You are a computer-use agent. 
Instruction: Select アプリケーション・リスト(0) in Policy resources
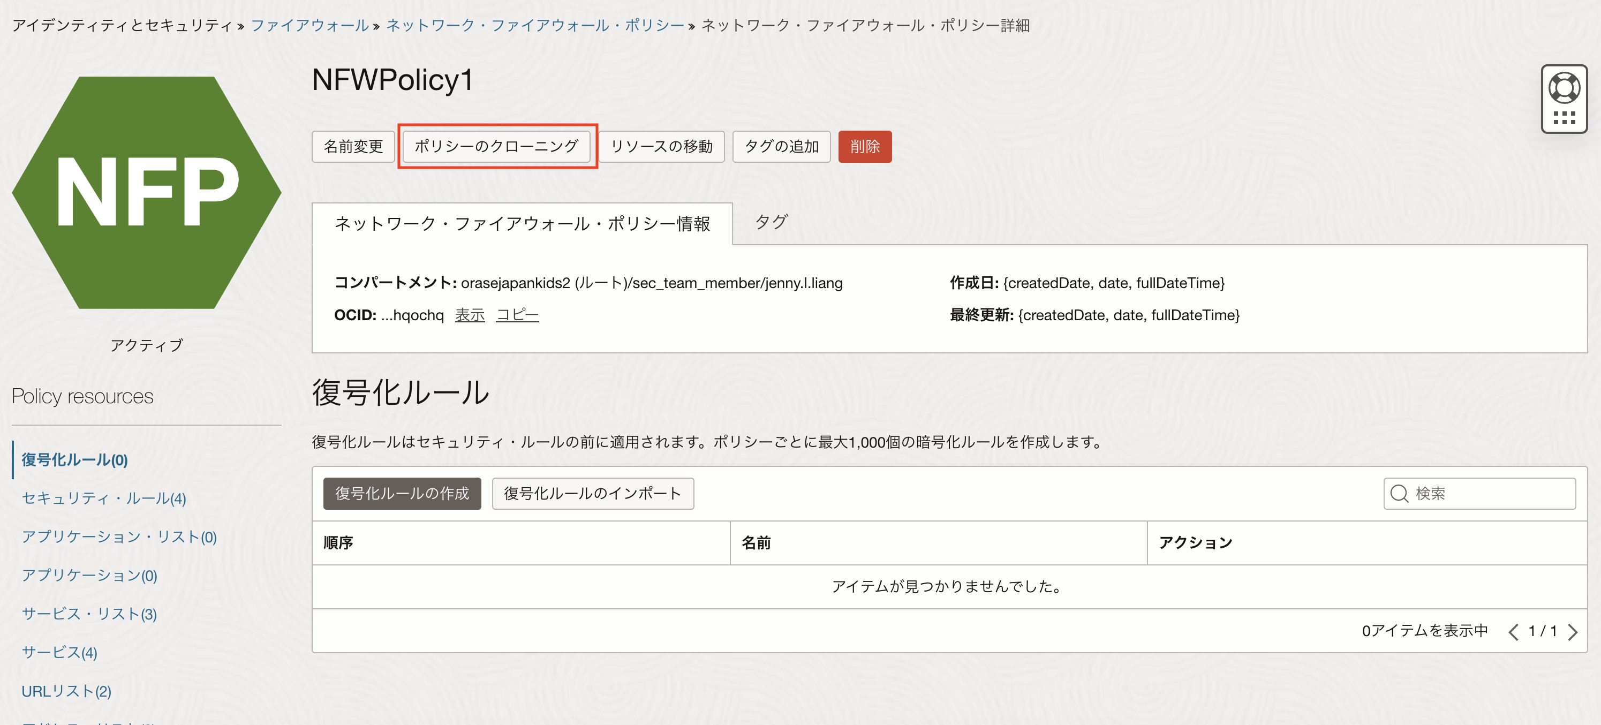pyautogui.click(x=119, y=537)
